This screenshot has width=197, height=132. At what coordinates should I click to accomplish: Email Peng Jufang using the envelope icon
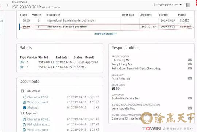pyautogui.click(x=190, y=64)
